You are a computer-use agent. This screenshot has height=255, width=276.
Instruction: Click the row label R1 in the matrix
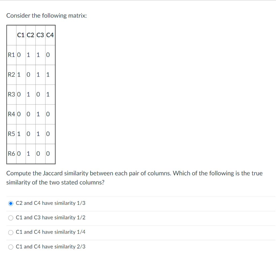pyautogui.click(x=11, y=55)
